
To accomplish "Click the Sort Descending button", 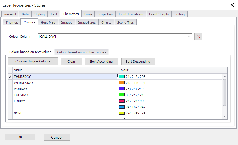I will click(x=138, y=62).
